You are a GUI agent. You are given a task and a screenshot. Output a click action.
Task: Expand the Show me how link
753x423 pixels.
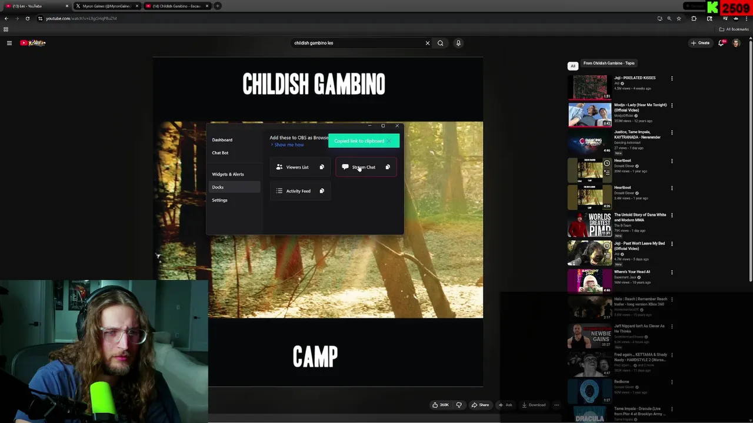[289, 145]
